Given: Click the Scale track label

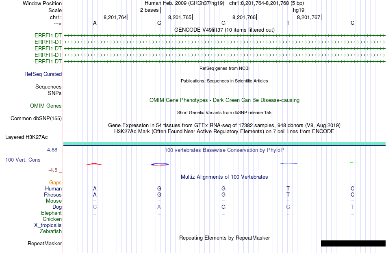Looking at the screenshot, I should (55, 10).
